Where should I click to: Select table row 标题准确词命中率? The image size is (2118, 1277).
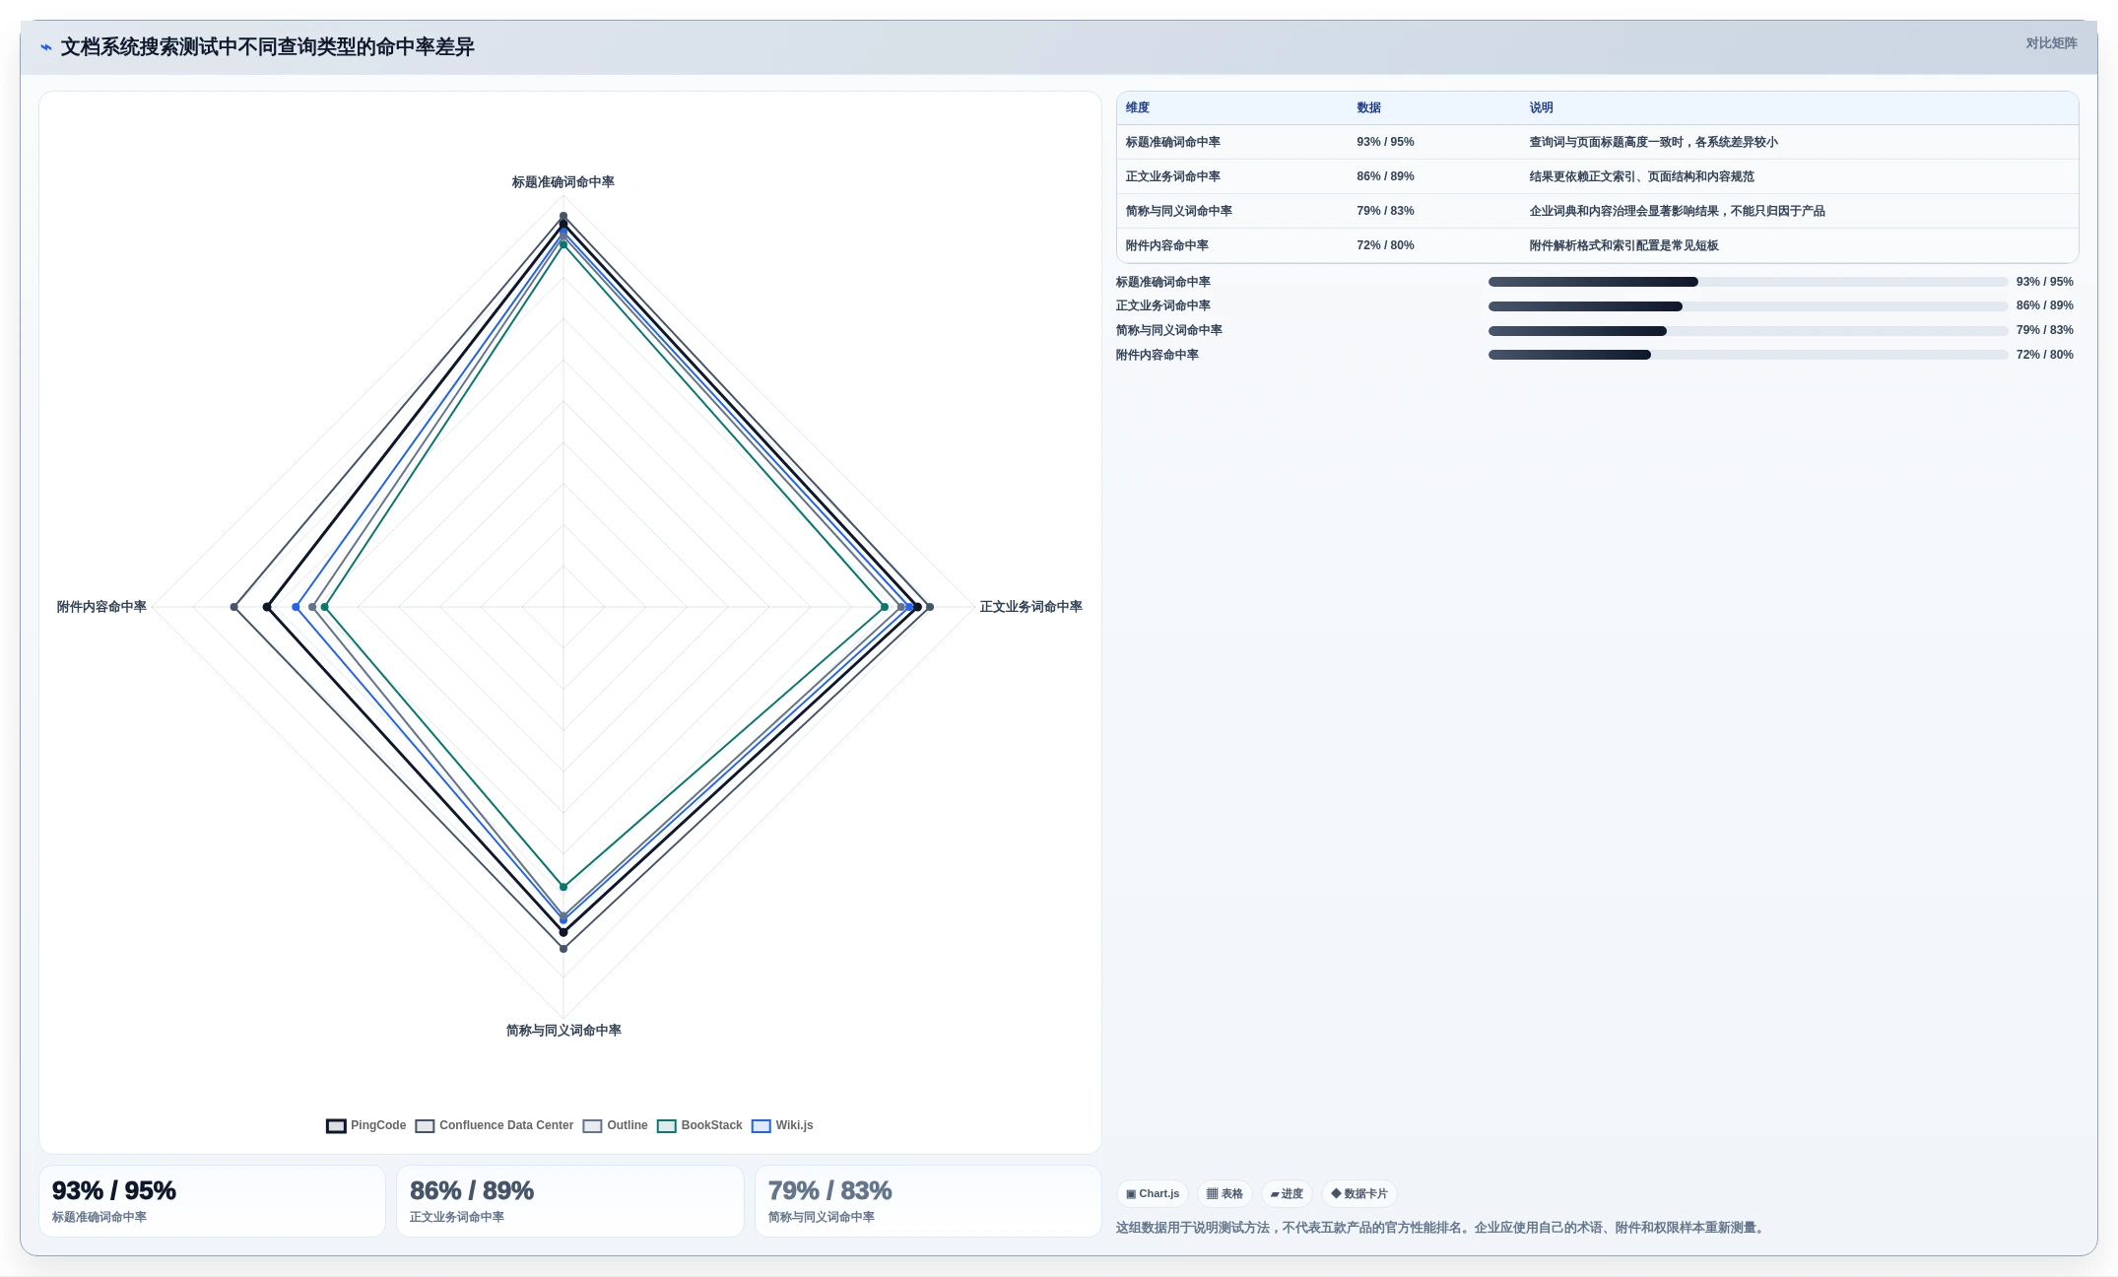pyautogui.click(x=1597, y=142)
